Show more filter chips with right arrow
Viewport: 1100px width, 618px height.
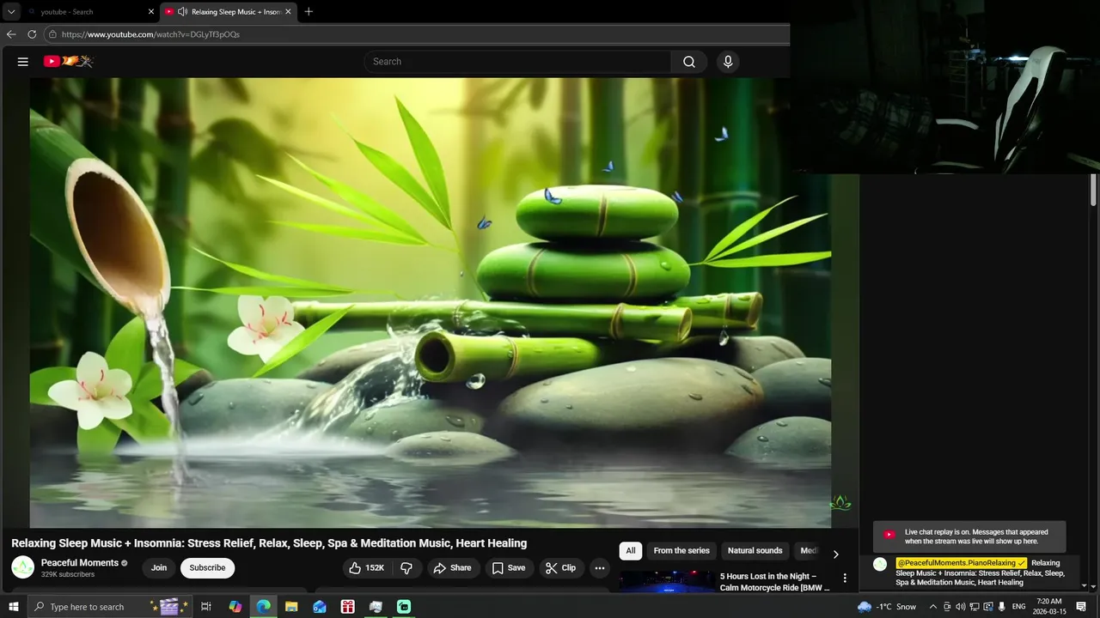(x=835, y=554)
